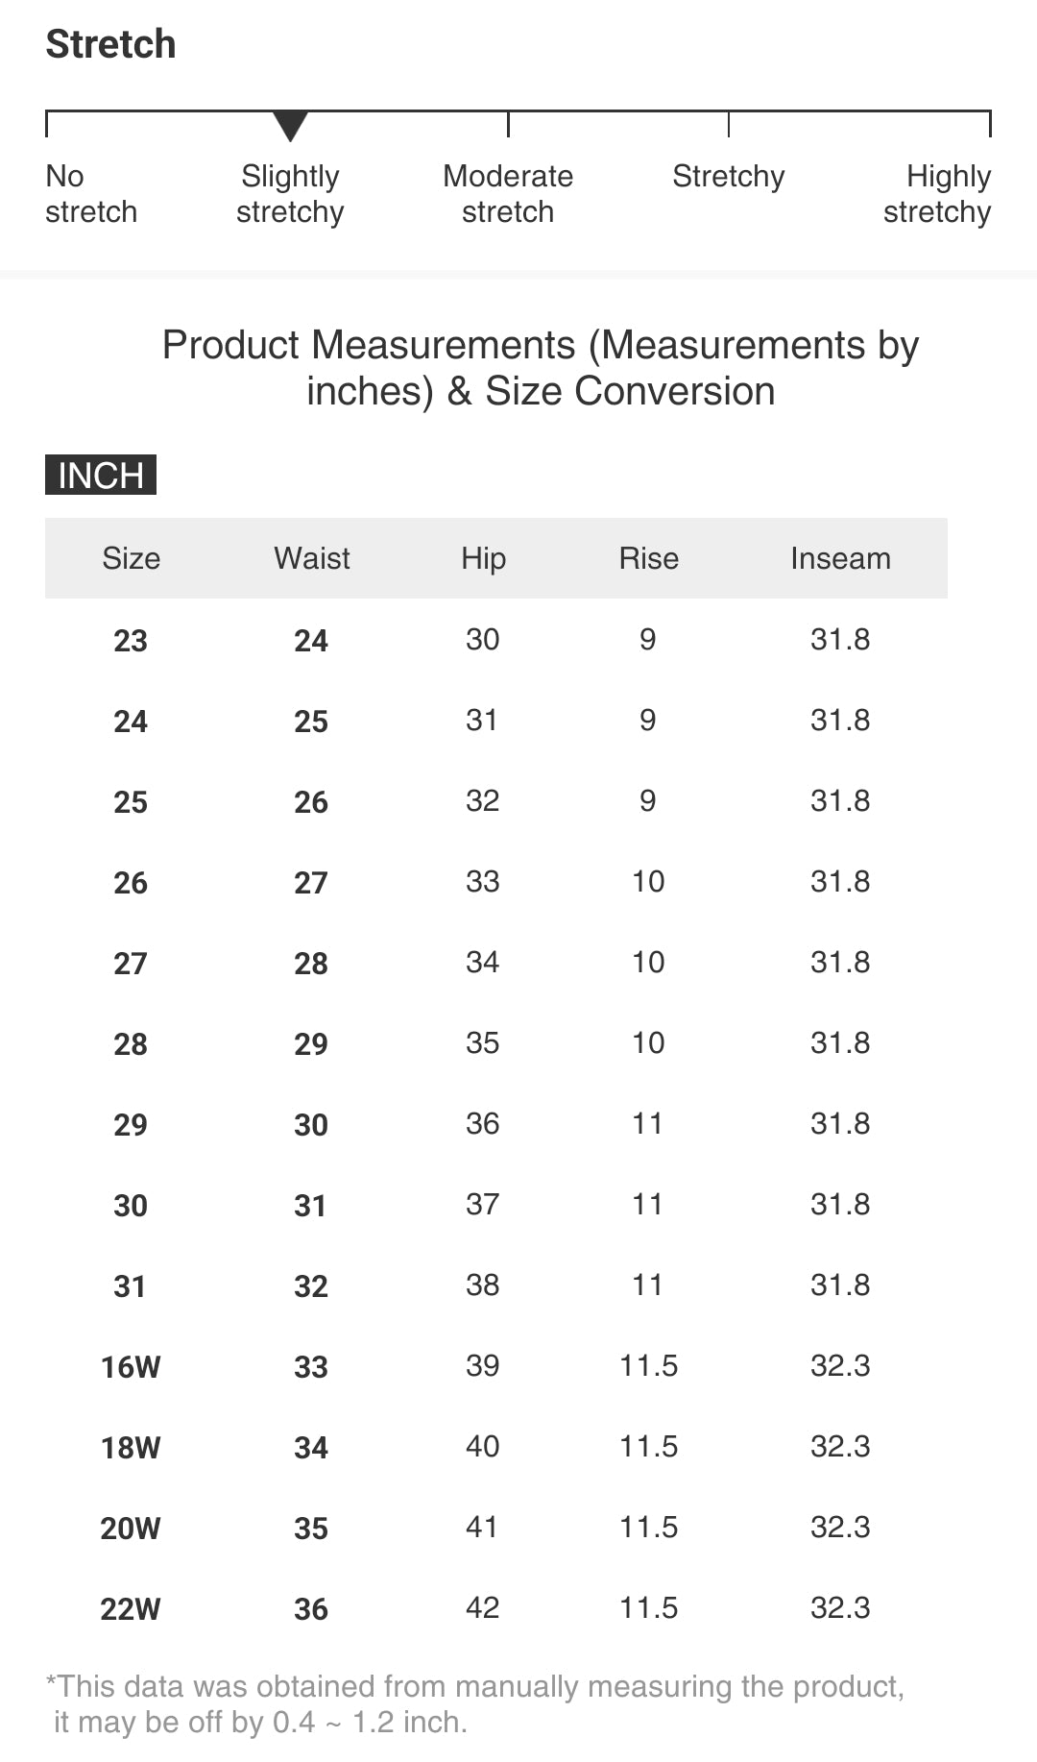Click the Product Measurements title text
1037x1762 pixels.
pyautogui.click(x=541, y=368)
